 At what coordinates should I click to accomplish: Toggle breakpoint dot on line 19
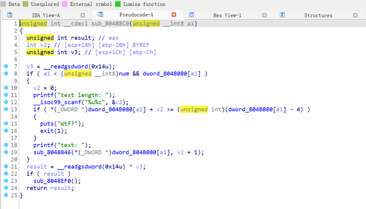(6, 152)
